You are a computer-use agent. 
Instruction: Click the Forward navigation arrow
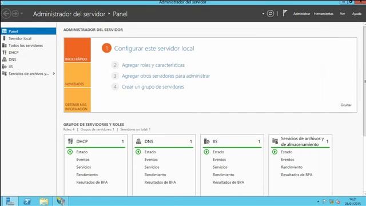coord(15,14)
